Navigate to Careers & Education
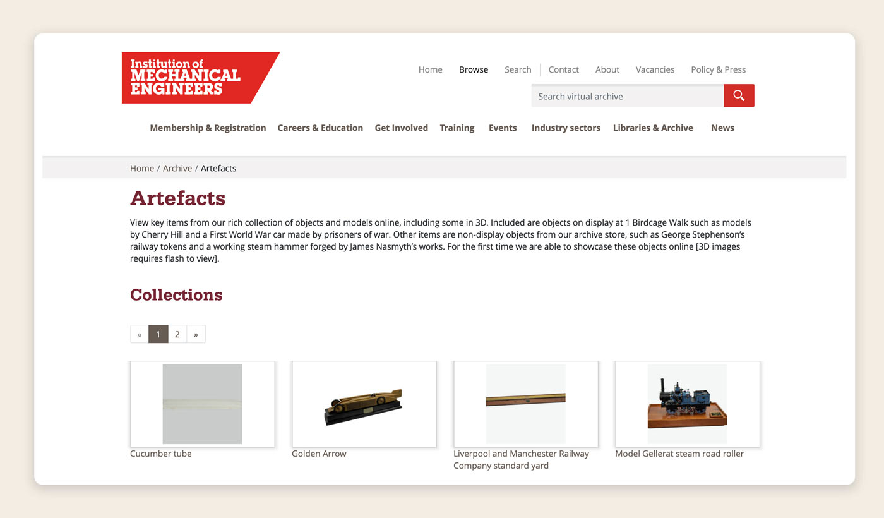Image resolution: width=884 pixels, height=518 pixels. pos(320,128)
